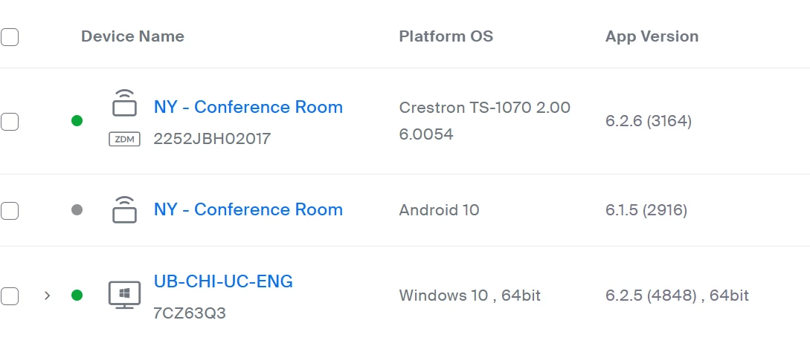Viewport: 810px width, 346px height.
Task: Open the UB-CHI-UC-ENG device link
Action: tap(223, 281)
